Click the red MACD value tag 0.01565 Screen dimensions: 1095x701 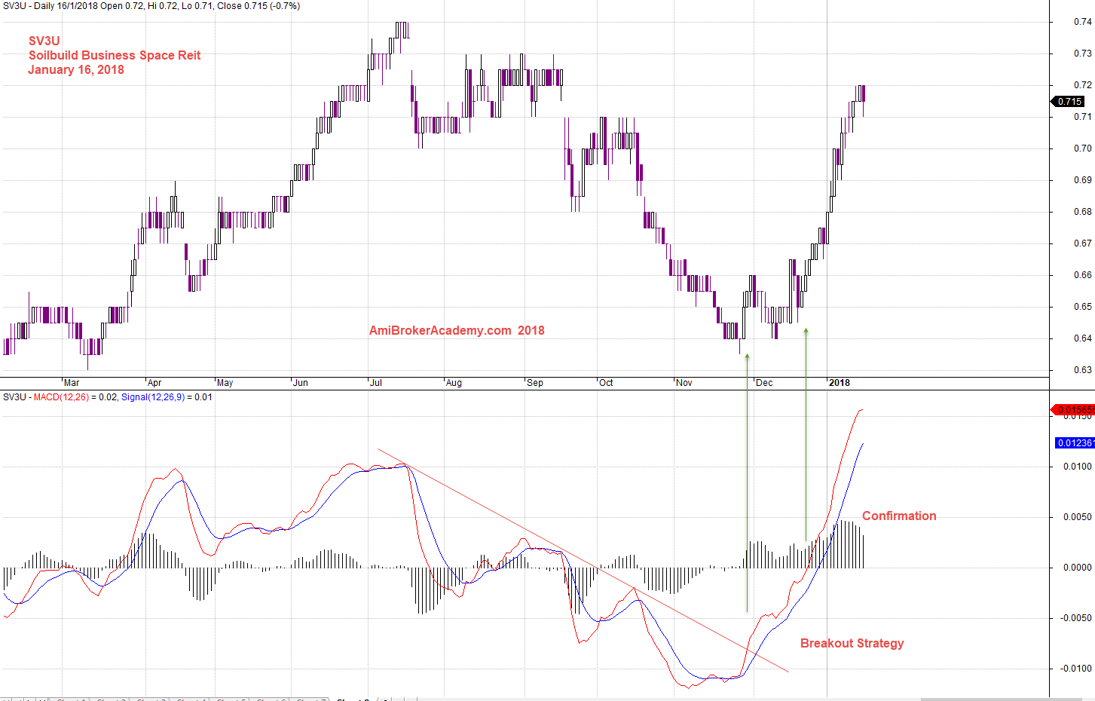click(x=1072, y=410)
